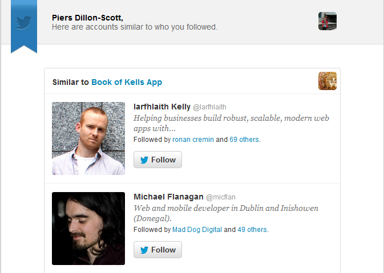The height and width of the screenshot is (273, 384).
Task: Open the Book of Kells App link
Action: [127, 82]
